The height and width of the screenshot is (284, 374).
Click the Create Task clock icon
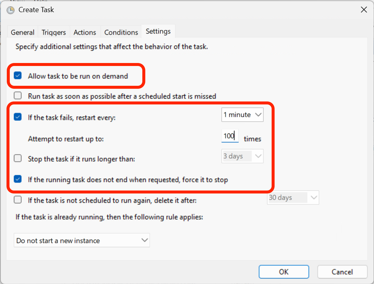click(11, 10)
